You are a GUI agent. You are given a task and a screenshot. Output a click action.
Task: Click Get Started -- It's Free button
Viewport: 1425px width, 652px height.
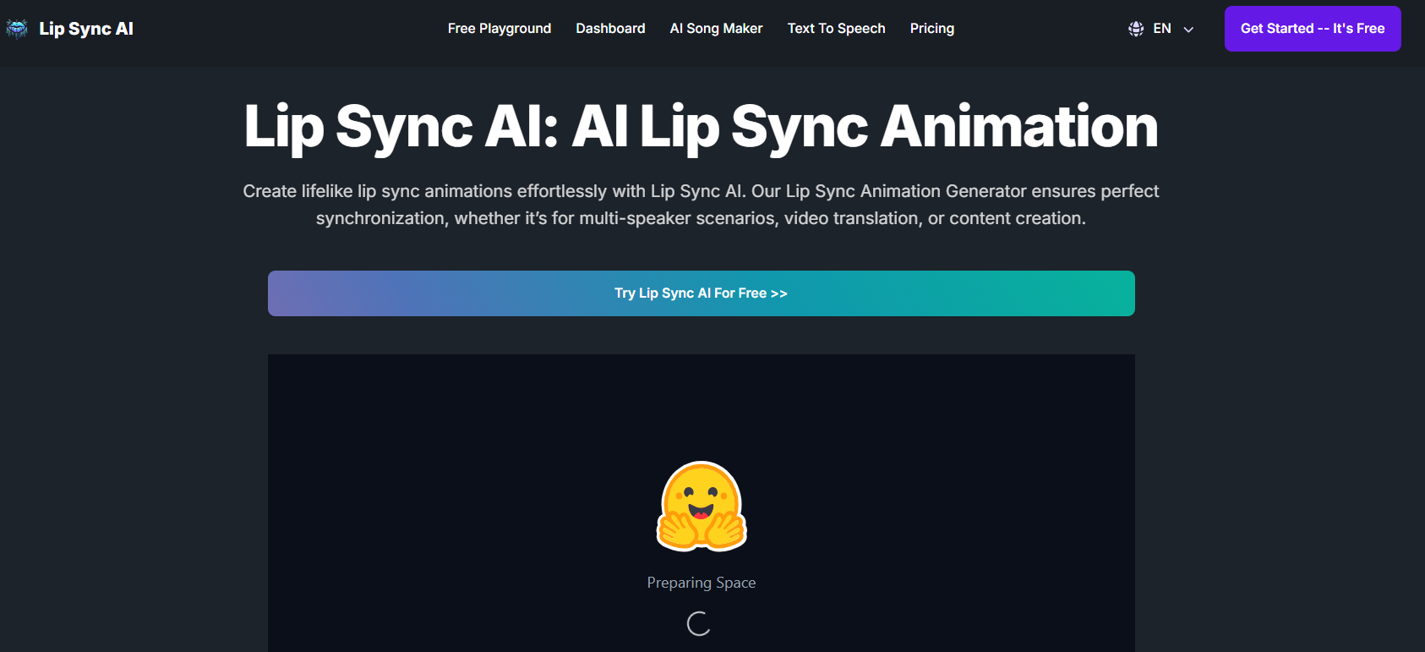[1313, 29]
